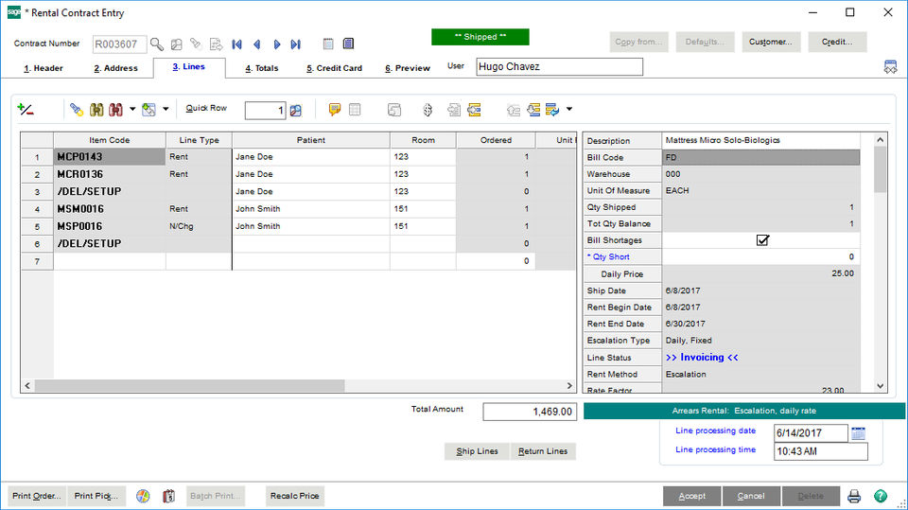Click the Cancel button
The width and height of the screenshot is (908, 510).
coord(751,496)
